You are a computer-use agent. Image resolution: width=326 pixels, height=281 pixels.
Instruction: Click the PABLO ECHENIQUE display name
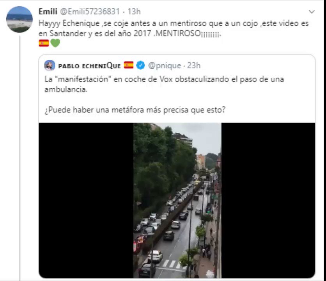(89, 66)
